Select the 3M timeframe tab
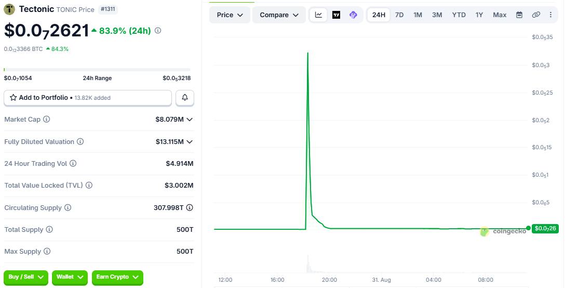The width and height of the screenshot is (565, 288). [x=437, y=15]
